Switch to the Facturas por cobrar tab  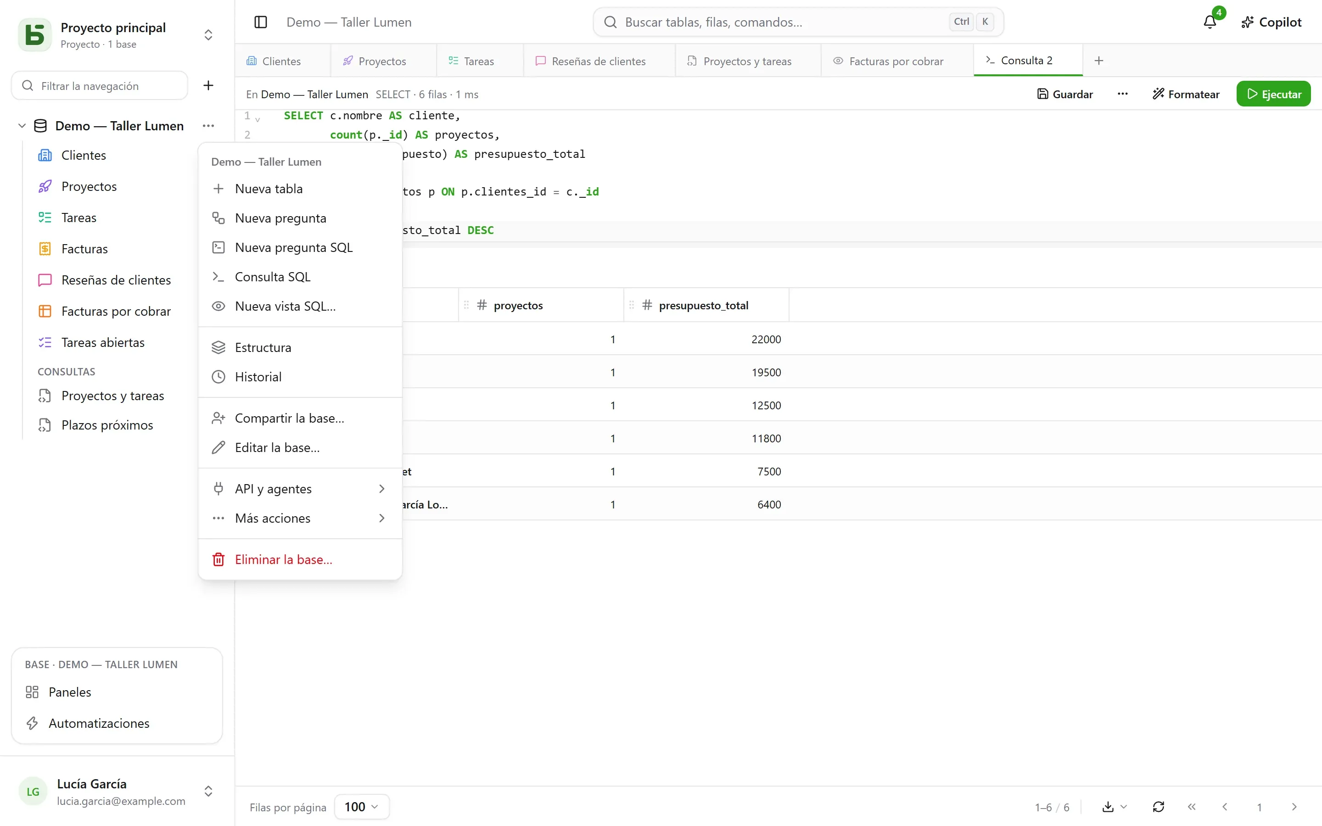(x=896, y=61)
